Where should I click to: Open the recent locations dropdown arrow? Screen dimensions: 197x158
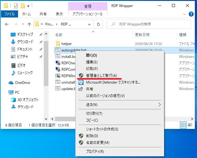click(23, 24)
